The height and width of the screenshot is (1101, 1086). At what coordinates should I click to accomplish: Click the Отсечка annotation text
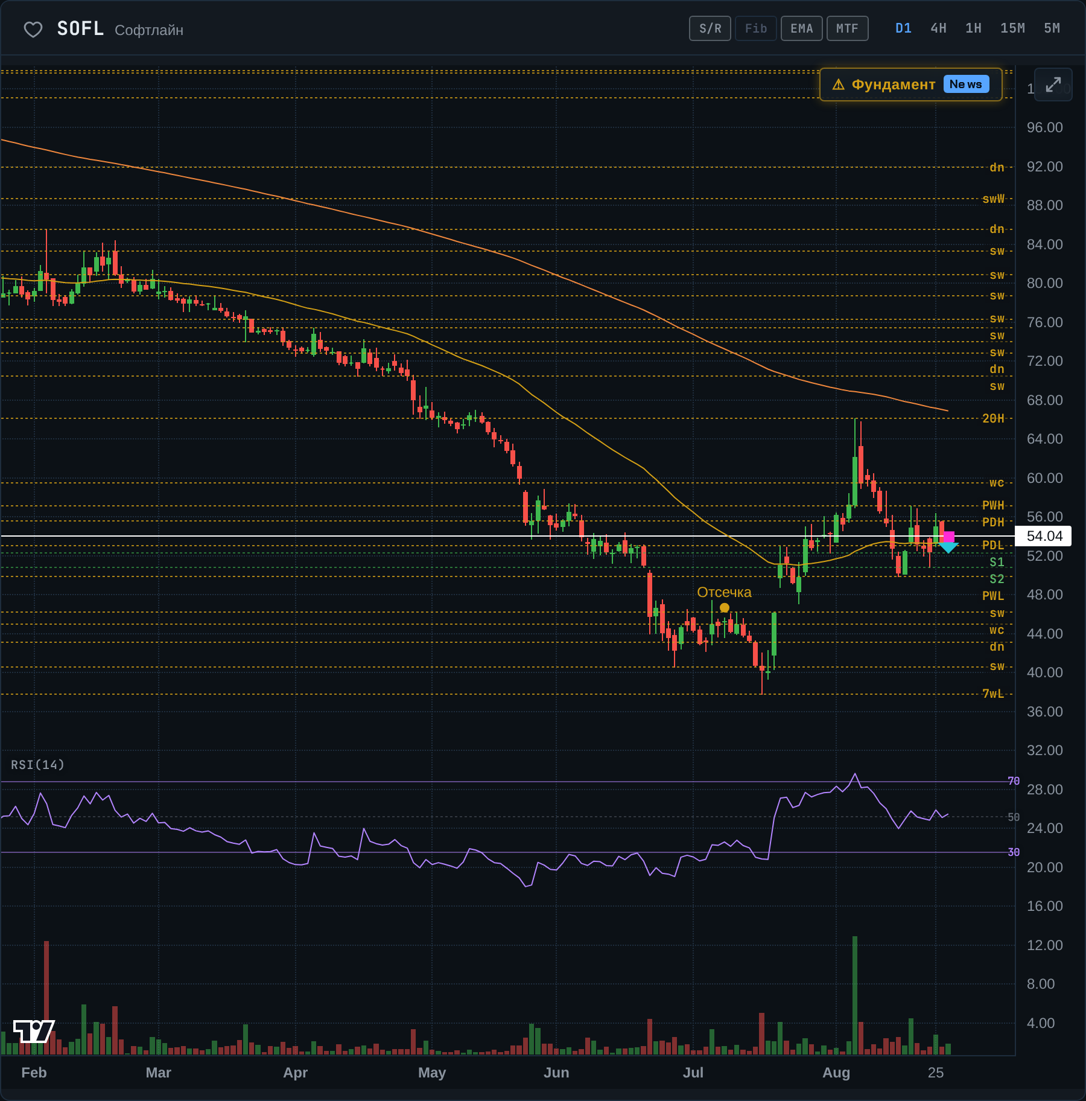pyautogui.click(x=724, y=592)
